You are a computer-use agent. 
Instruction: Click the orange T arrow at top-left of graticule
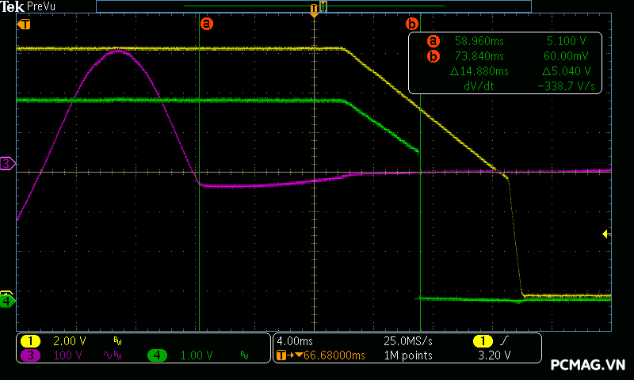pos(24,24)
